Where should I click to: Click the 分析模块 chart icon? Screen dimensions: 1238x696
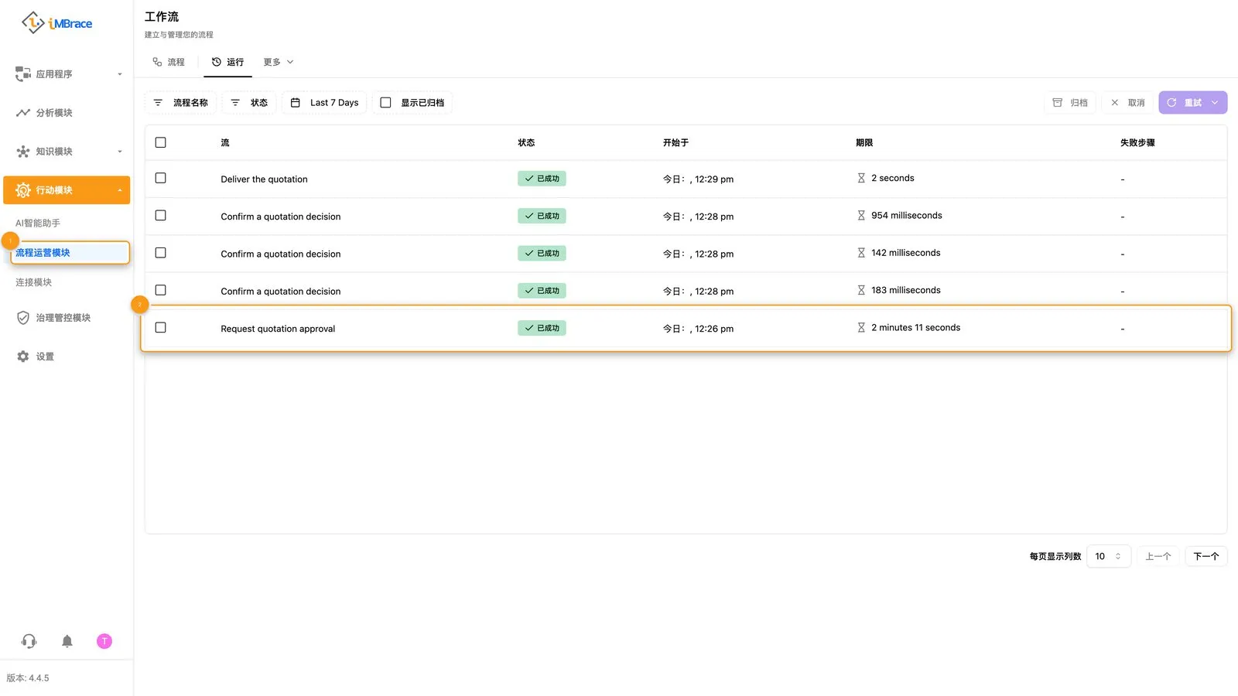click(23, 113)
